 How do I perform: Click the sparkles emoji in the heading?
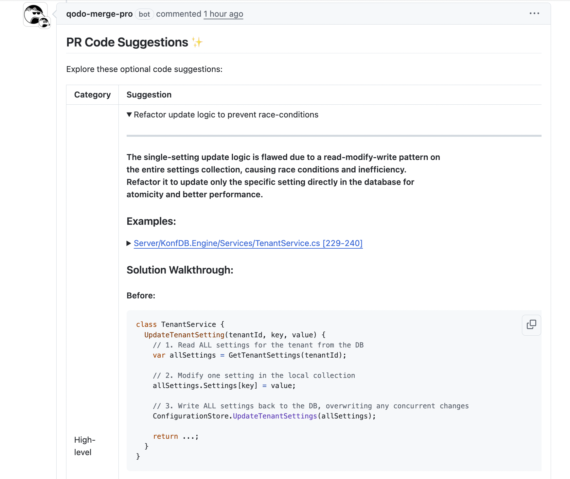coord(197,42)
